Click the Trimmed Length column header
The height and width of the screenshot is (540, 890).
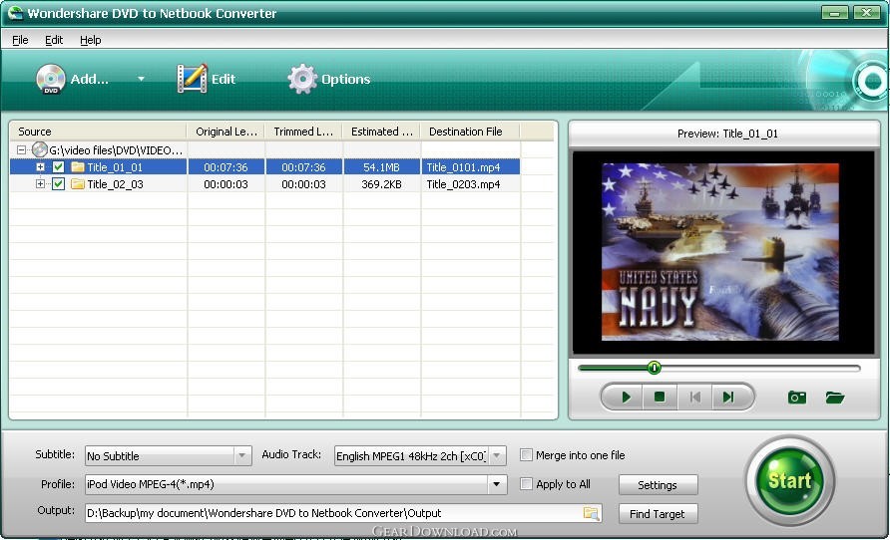pos(303,132)
